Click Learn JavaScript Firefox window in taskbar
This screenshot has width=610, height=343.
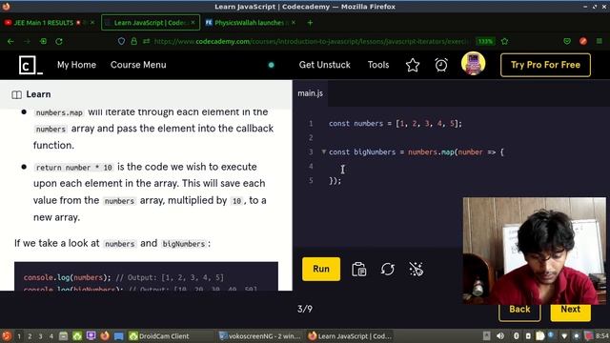click(350, 335)
